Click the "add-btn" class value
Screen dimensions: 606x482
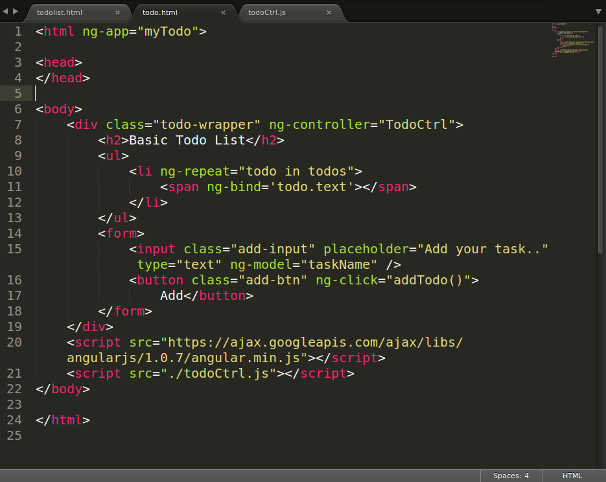point(273,281)
